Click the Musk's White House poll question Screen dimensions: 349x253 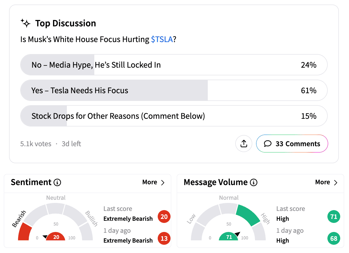(98, 39)
